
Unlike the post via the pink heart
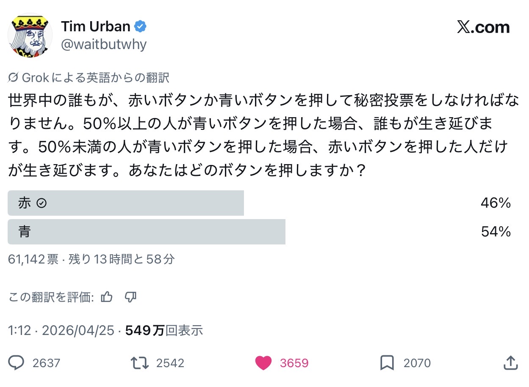click(x=263, y=363)
